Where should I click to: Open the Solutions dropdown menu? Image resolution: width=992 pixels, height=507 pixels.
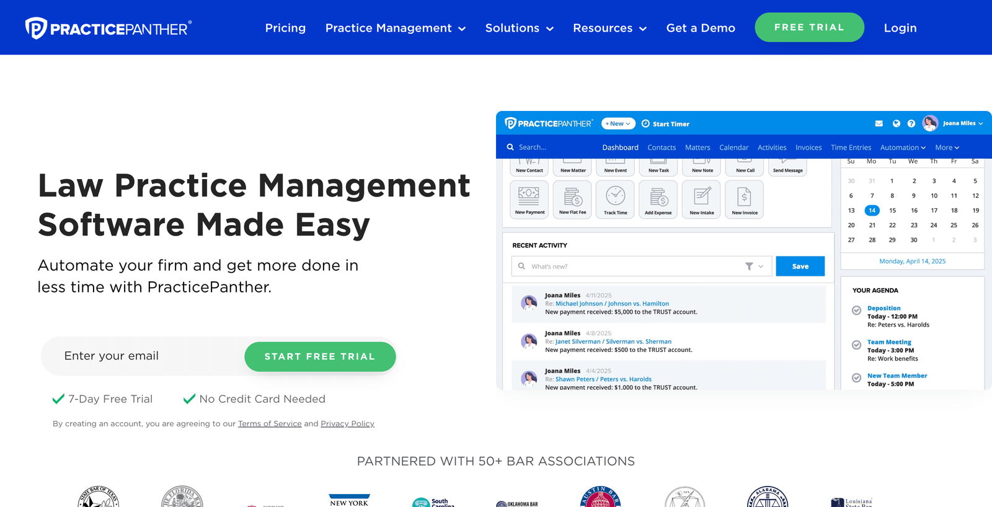[519, 28]
